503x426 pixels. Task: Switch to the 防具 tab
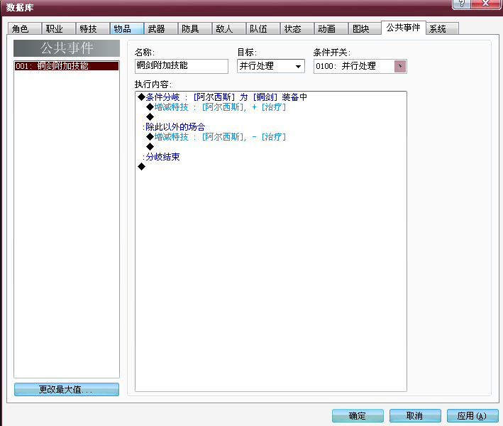tap(194, 28)
